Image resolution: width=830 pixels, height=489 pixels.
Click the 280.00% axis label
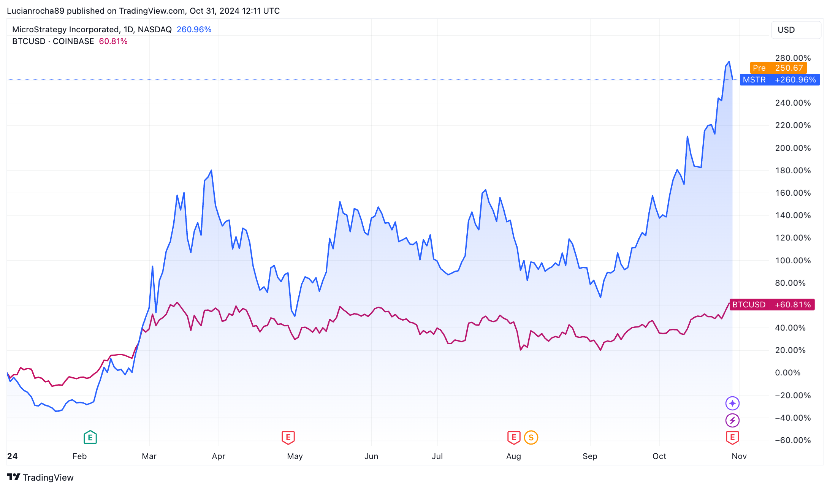point(793,58)
